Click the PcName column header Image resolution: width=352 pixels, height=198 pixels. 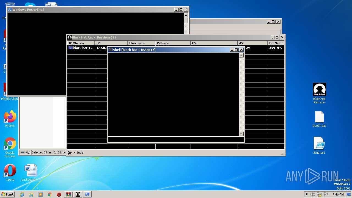[x=173, y=43]
